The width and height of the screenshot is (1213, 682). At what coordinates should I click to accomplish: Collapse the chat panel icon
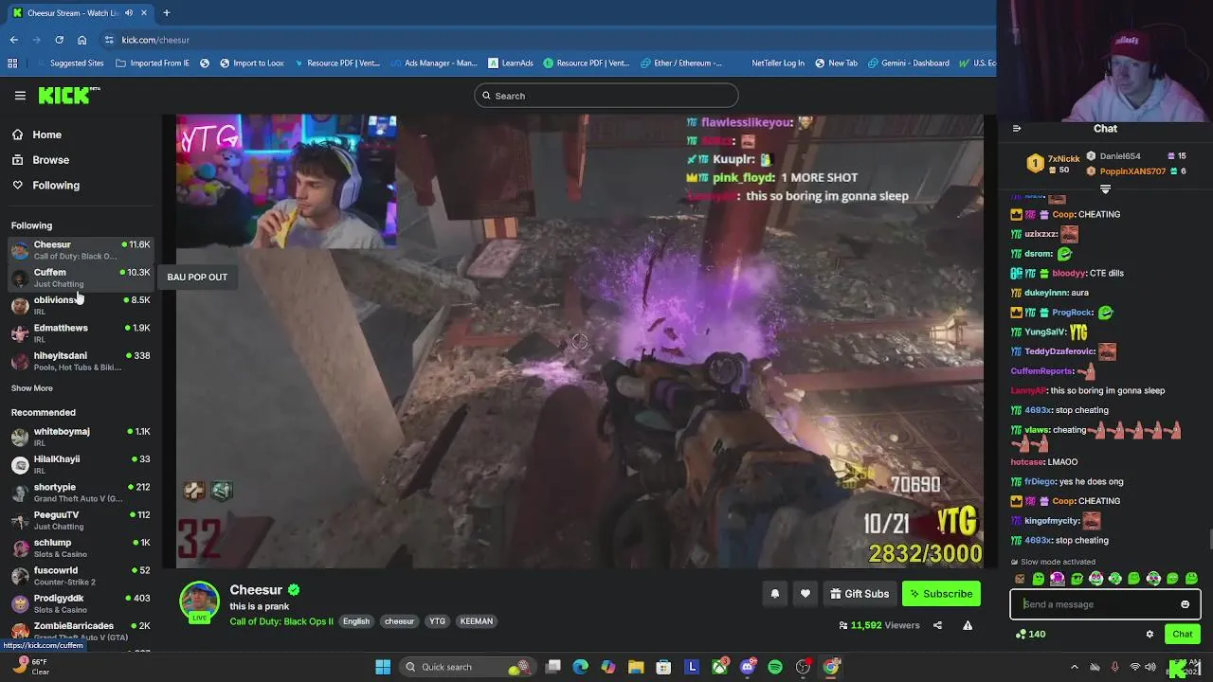[1017, 129]
